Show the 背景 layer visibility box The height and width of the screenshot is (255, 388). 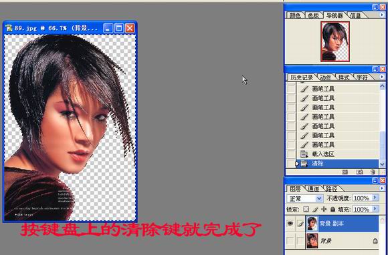pyautogui.click(x=290, y=241)
